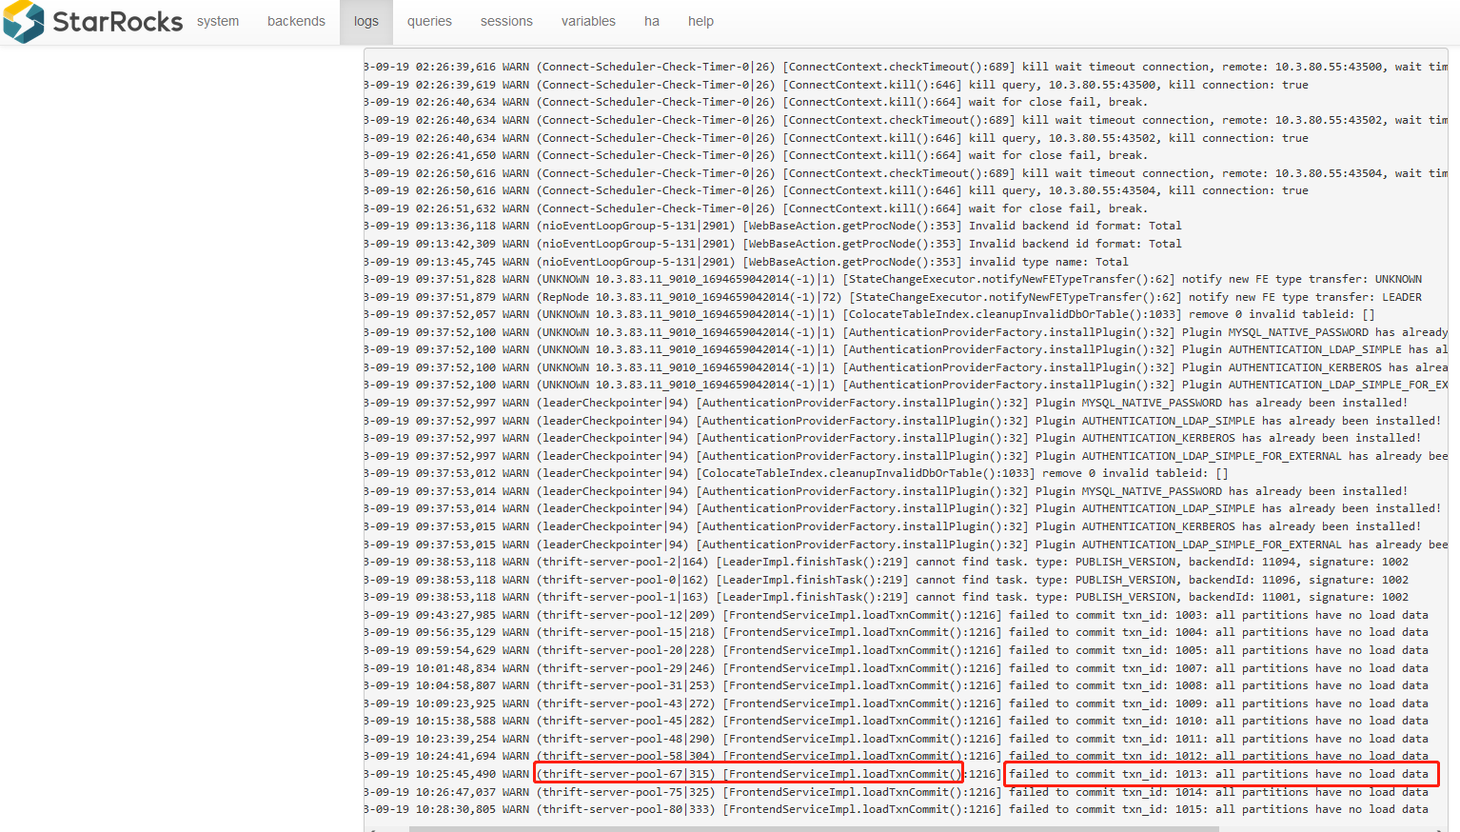Click the highlighted thrift-server-pool-67 log text

[x=748, y=774]
